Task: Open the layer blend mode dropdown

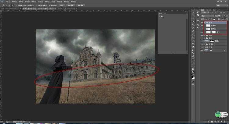Action: click(207, 16)
